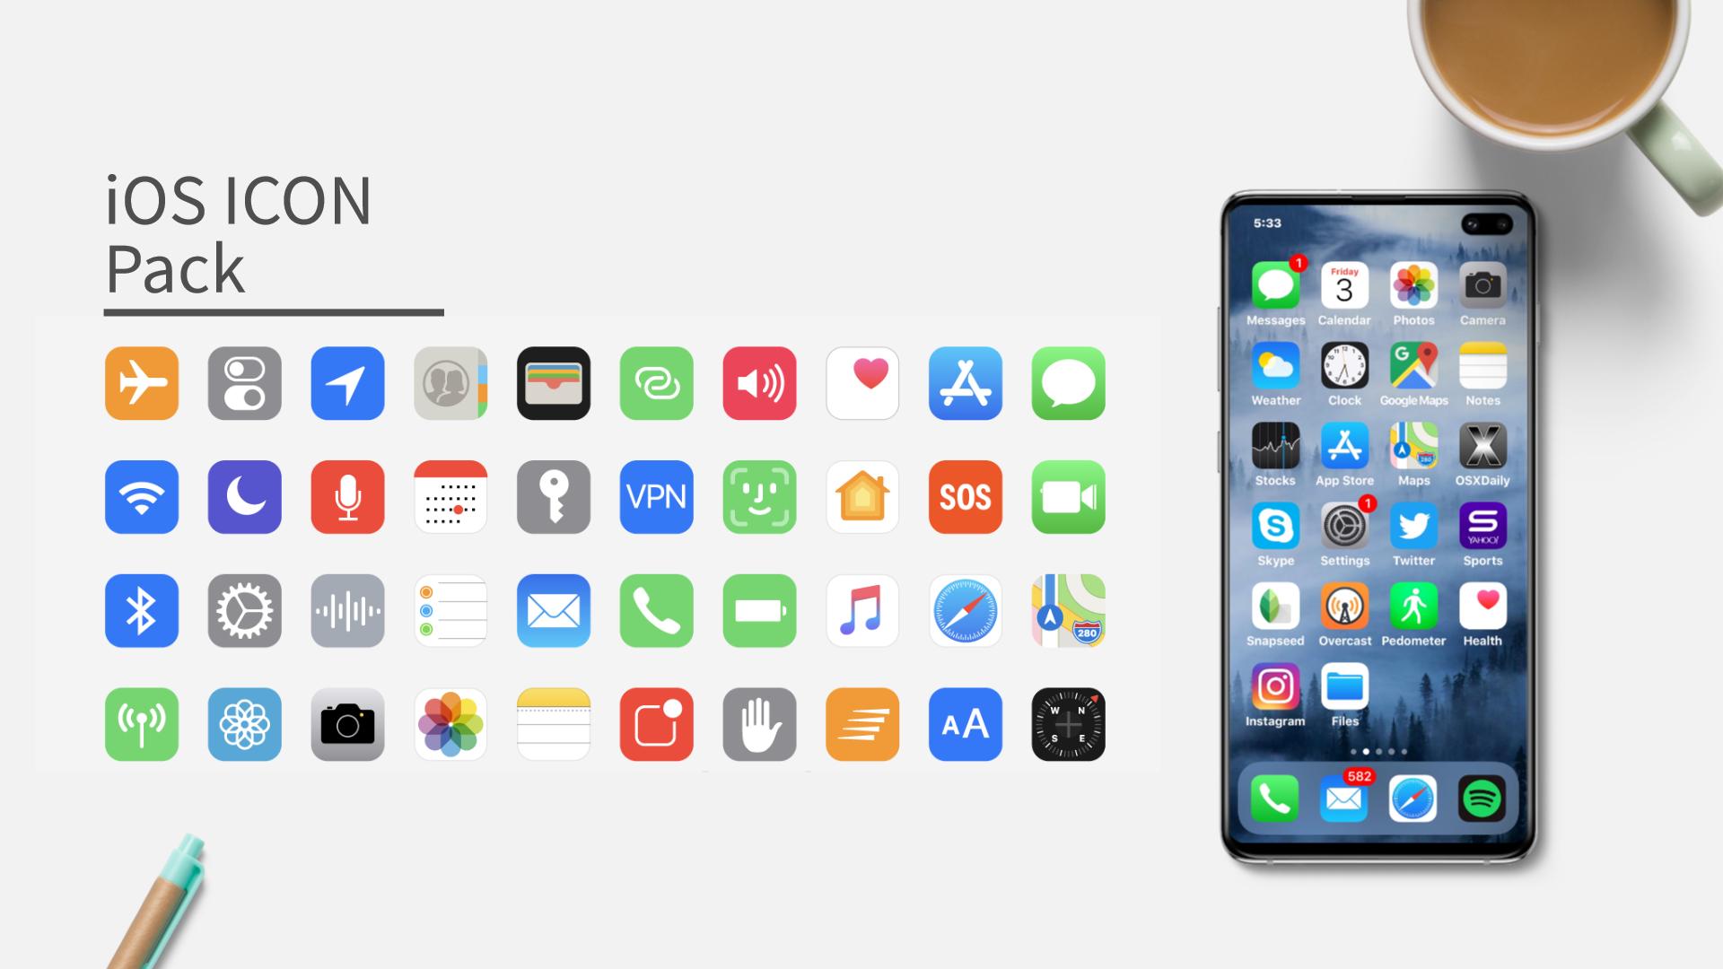Expand the Settings gear icon
Viewport: 1723px width, 969px height.
tap(245, 610)
